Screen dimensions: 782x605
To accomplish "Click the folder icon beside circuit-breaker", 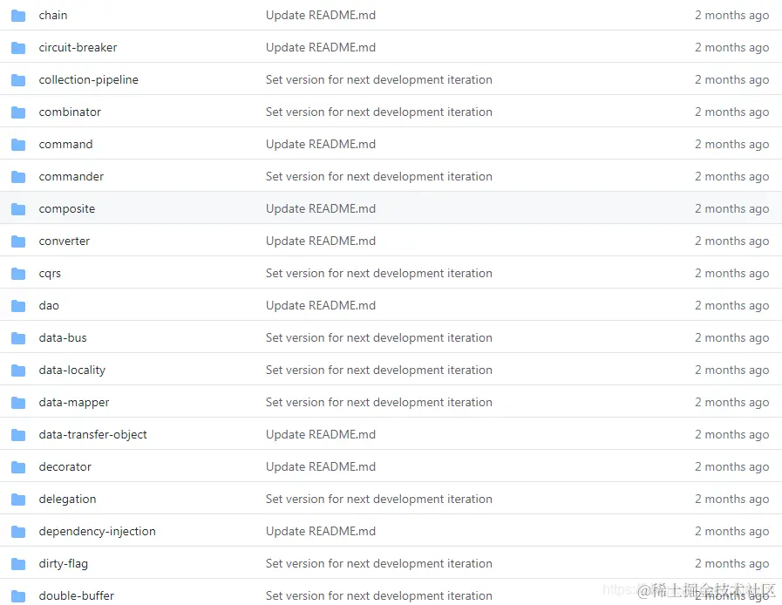I will (18, 48).
